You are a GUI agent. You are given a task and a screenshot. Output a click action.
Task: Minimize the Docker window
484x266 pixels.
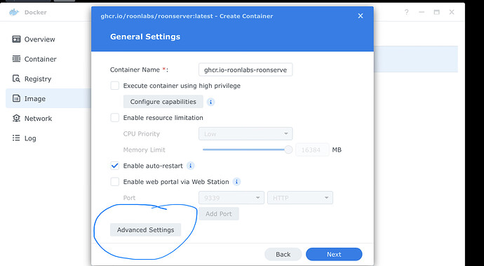click(x=422, y=13)
